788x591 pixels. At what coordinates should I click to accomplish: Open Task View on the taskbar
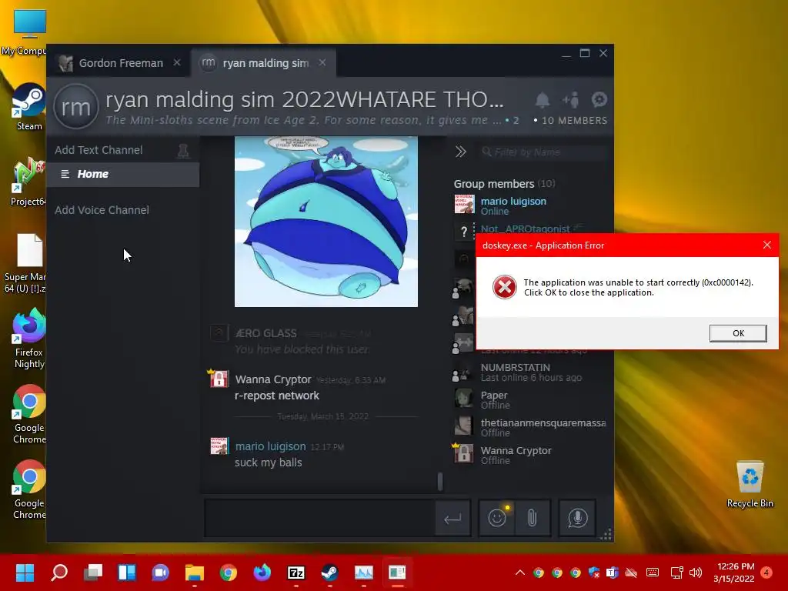(93, 573)
